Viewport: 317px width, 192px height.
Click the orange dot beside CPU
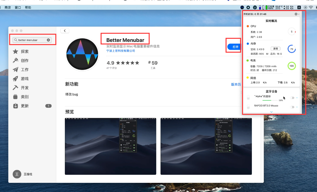(248, 26)
